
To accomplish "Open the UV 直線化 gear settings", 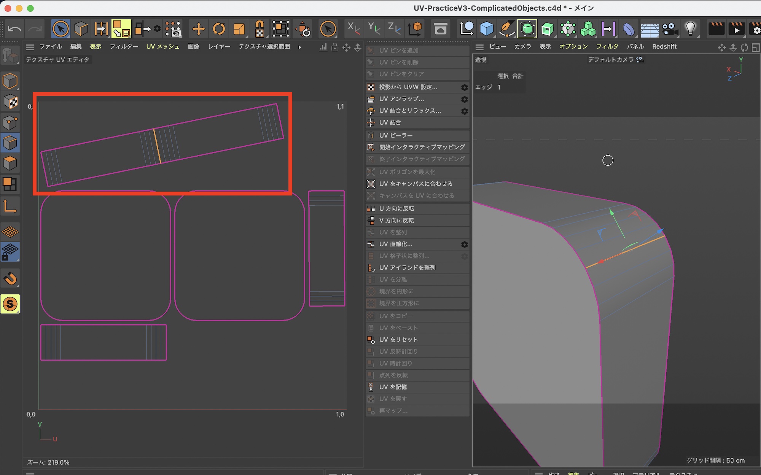I will point(464,245).
